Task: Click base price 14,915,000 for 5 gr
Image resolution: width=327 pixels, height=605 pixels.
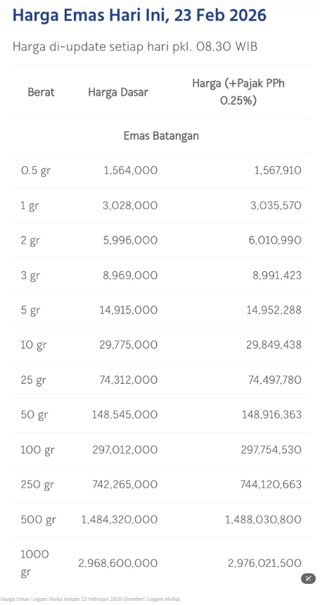Action: coord(129,310)
